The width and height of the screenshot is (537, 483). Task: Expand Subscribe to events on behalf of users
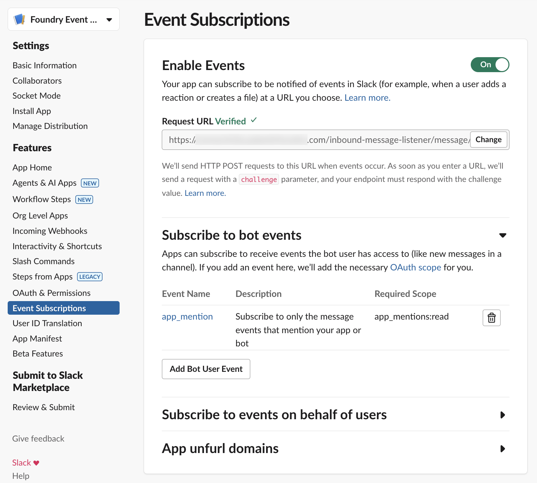(x=502, y=415)
